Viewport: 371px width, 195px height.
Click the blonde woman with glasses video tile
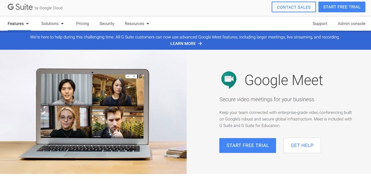pos(66,122)
